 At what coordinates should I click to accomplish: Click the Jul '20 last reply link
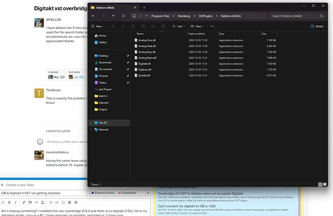[79, 77]
